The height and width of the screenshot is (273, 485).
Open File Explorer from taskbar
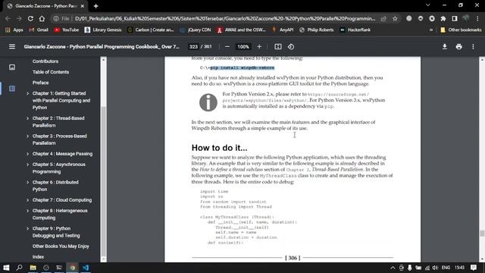tap(33, 268)
